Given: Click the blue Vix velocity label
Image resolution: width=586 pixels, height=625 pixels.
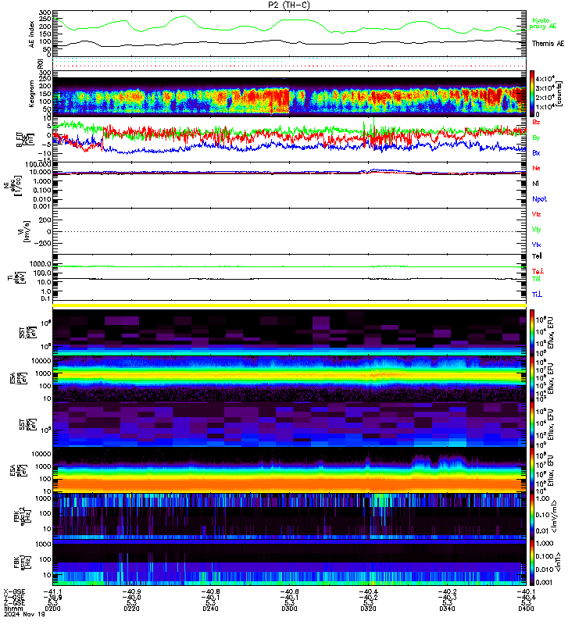Looking at the screenshot, I should (x=536, y=245).
